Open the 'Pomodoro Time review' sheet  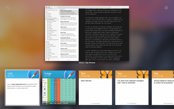click(69, 18)
